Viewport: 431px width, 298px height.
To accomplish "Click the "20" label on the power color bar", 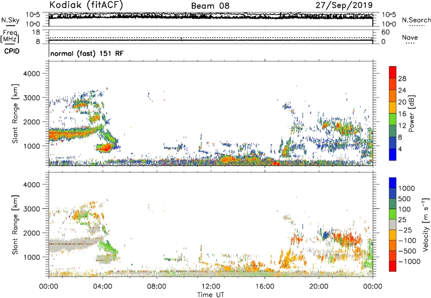I will tap(402, 102).
